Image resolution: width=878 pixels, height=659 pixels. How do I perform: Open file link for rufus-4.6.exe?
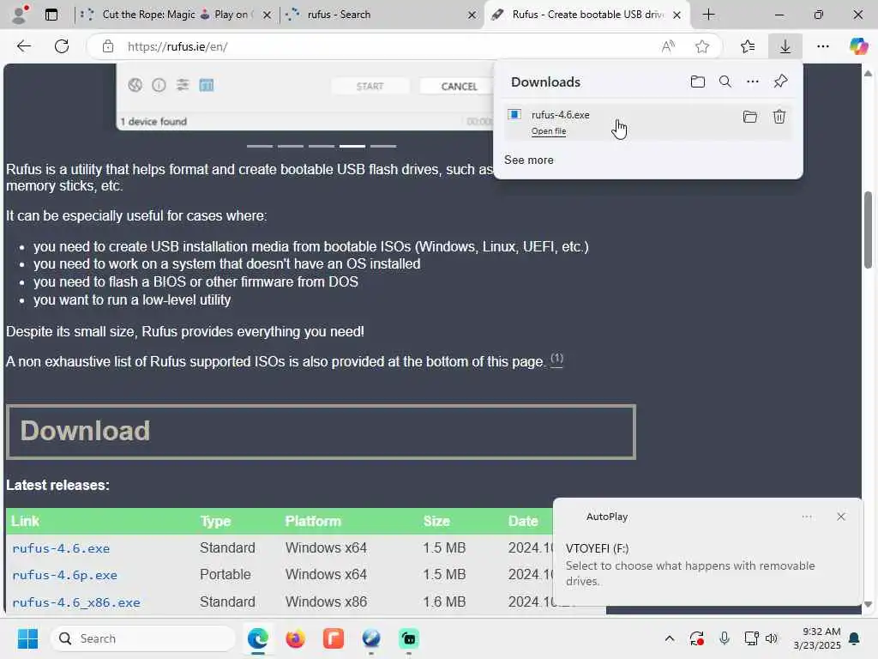point(549,131)
